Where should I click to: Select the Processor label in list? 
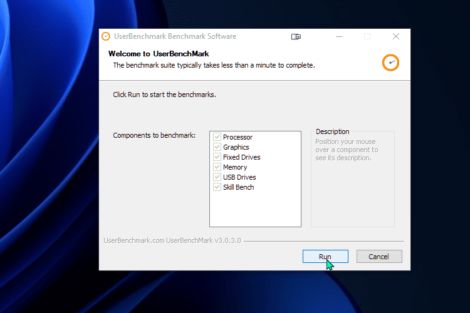tap(238, 137)
